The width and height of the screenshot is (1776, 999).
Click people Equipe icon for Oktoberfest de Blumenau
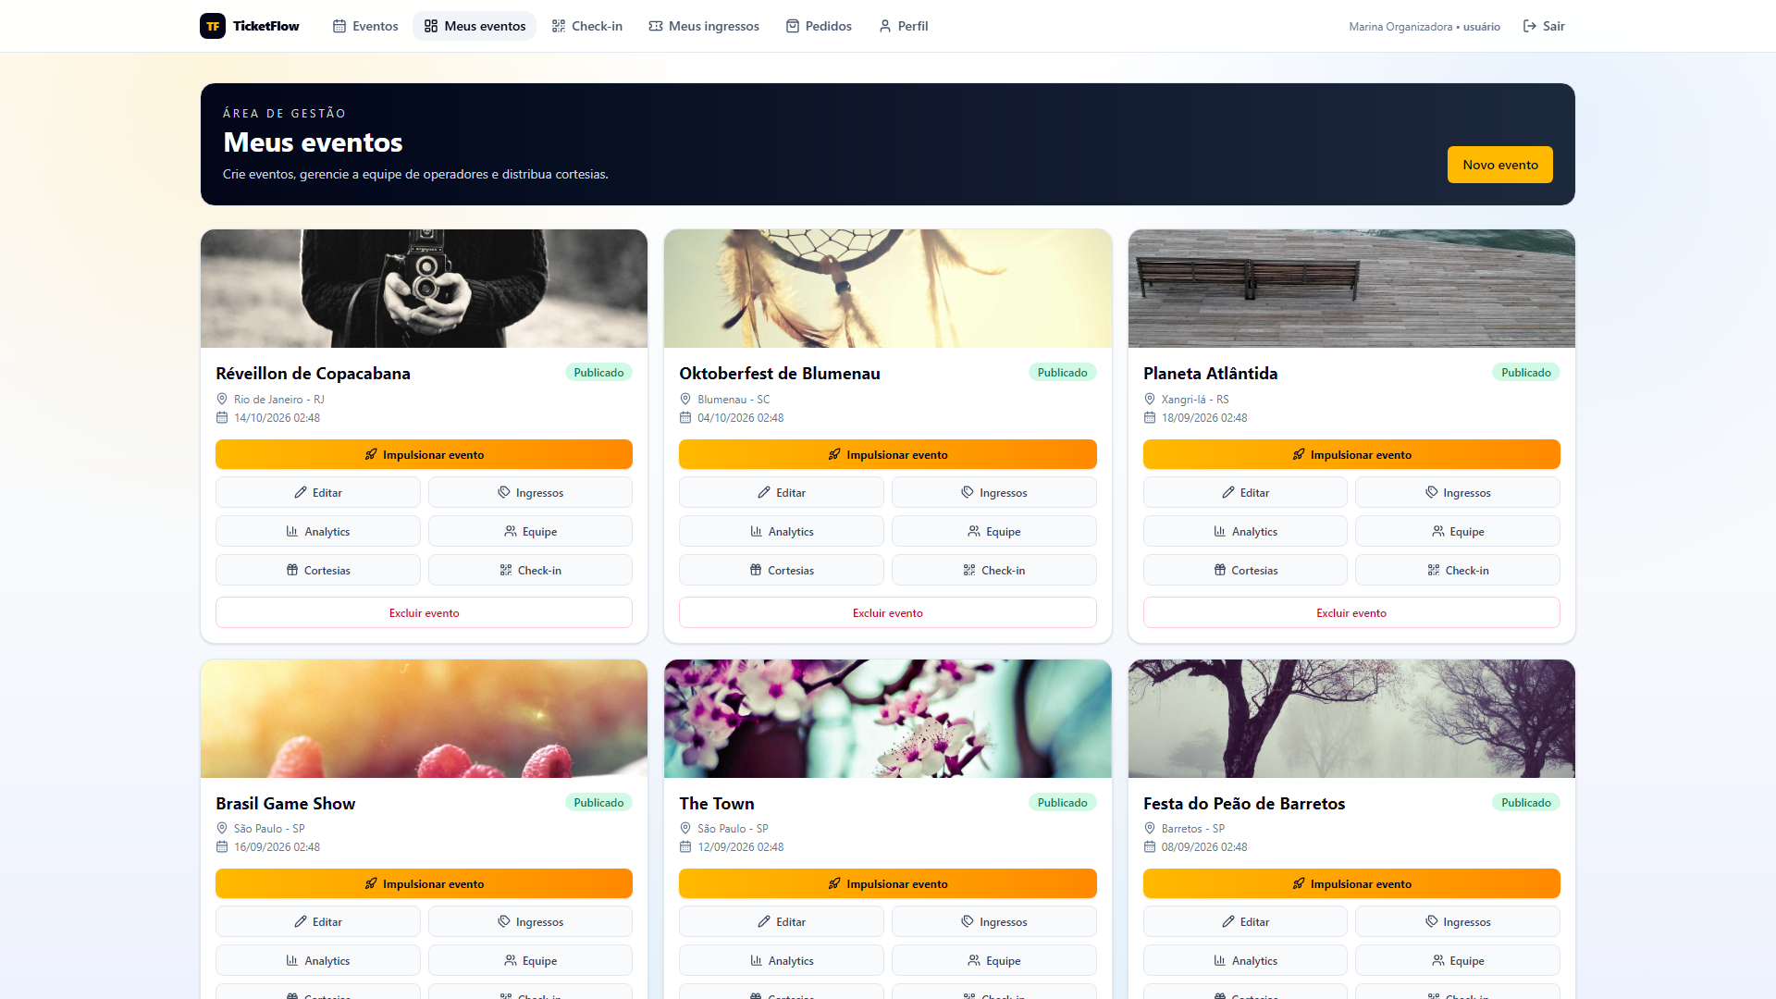pyautogui.click(x=974, y=531)
